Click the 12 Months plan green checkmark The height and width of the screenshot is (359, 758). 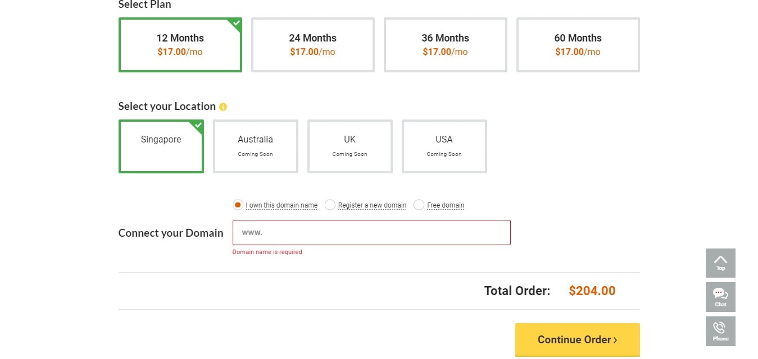237,23
